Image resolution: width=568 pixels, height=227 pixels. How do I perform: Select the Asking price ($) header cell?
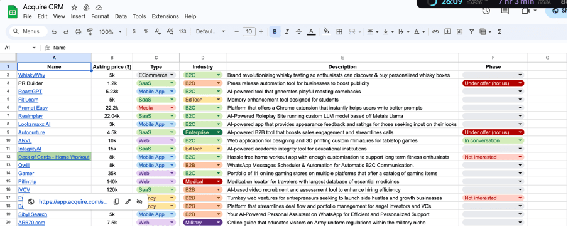112,67
